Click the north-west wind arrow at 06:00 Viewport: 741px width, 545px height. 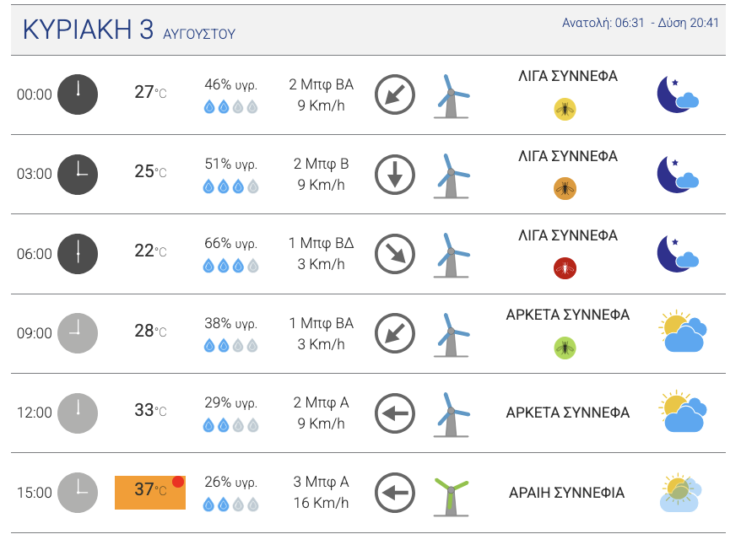click(395, 253)
